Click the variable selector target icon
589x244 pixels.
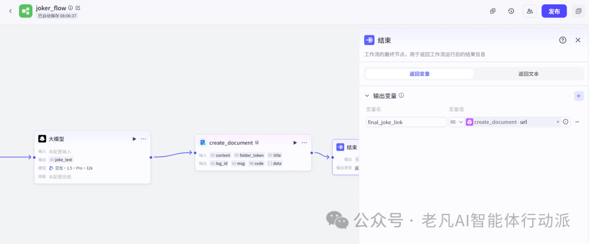pos(566,122)
